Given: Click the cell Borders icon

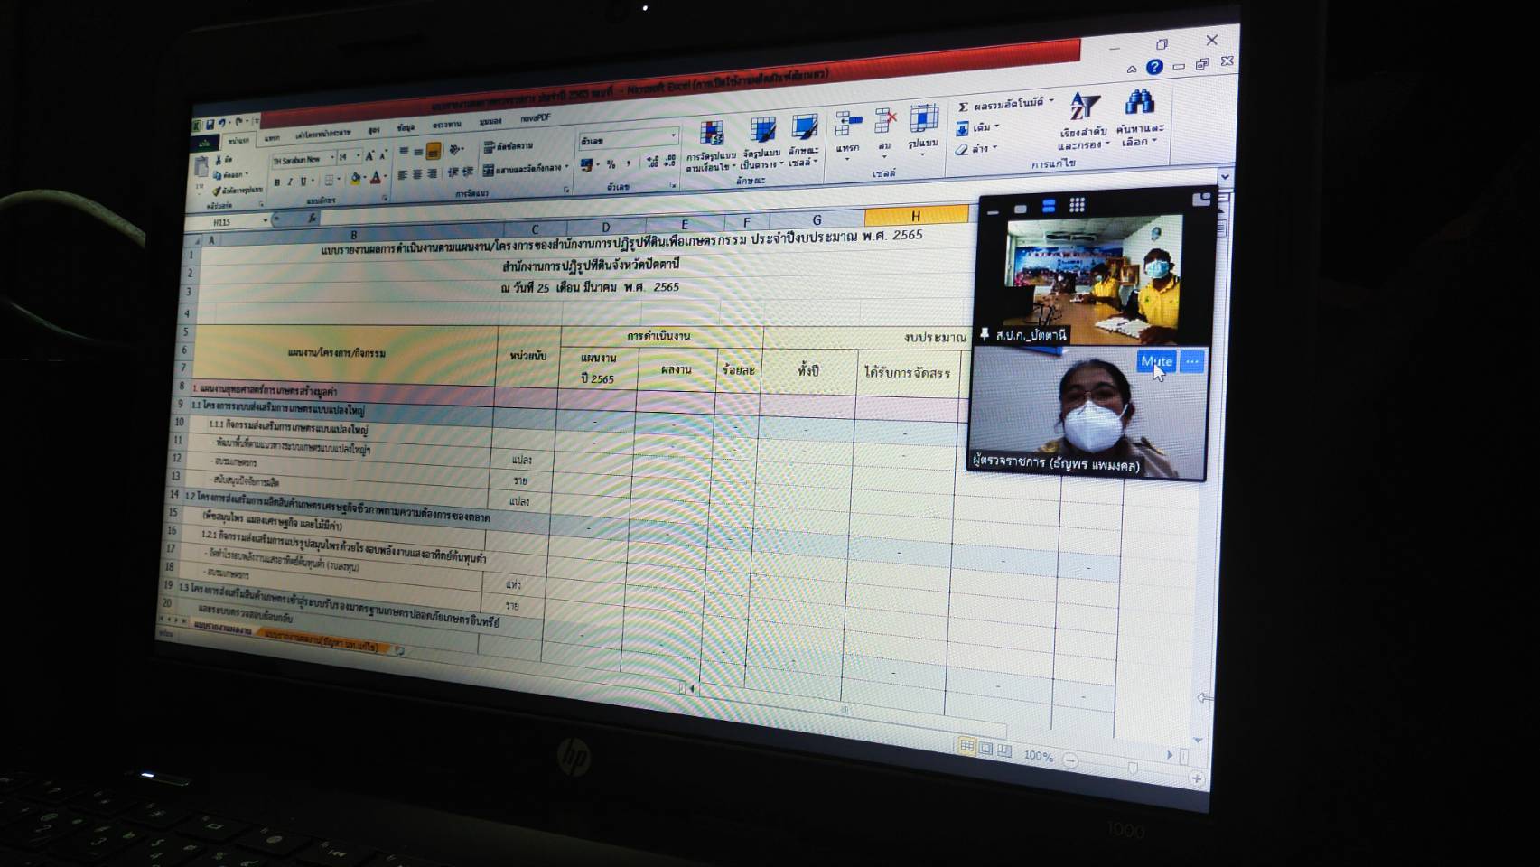Looking at the screenshot, I should 329,180.
